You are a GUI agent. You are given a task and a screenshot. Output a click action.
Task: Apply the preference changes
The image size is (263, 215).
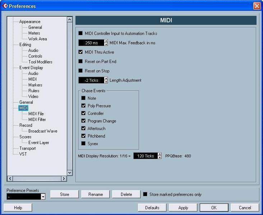point(183,207)
